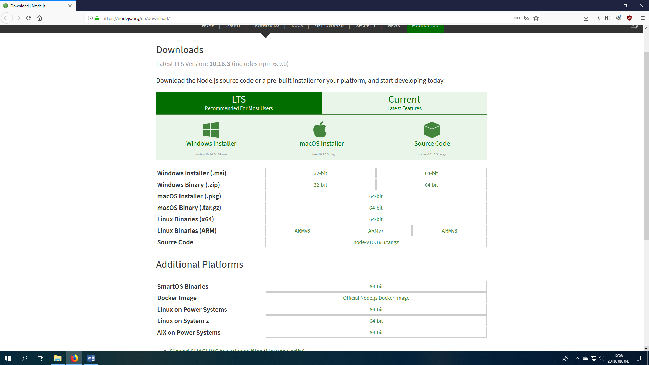View site information icon in address bar
The image size is (649, 365).
tap(90, 18)
